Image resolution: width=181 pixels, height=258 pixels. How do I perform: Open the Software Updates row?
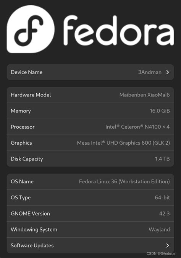tap(90, 245)
